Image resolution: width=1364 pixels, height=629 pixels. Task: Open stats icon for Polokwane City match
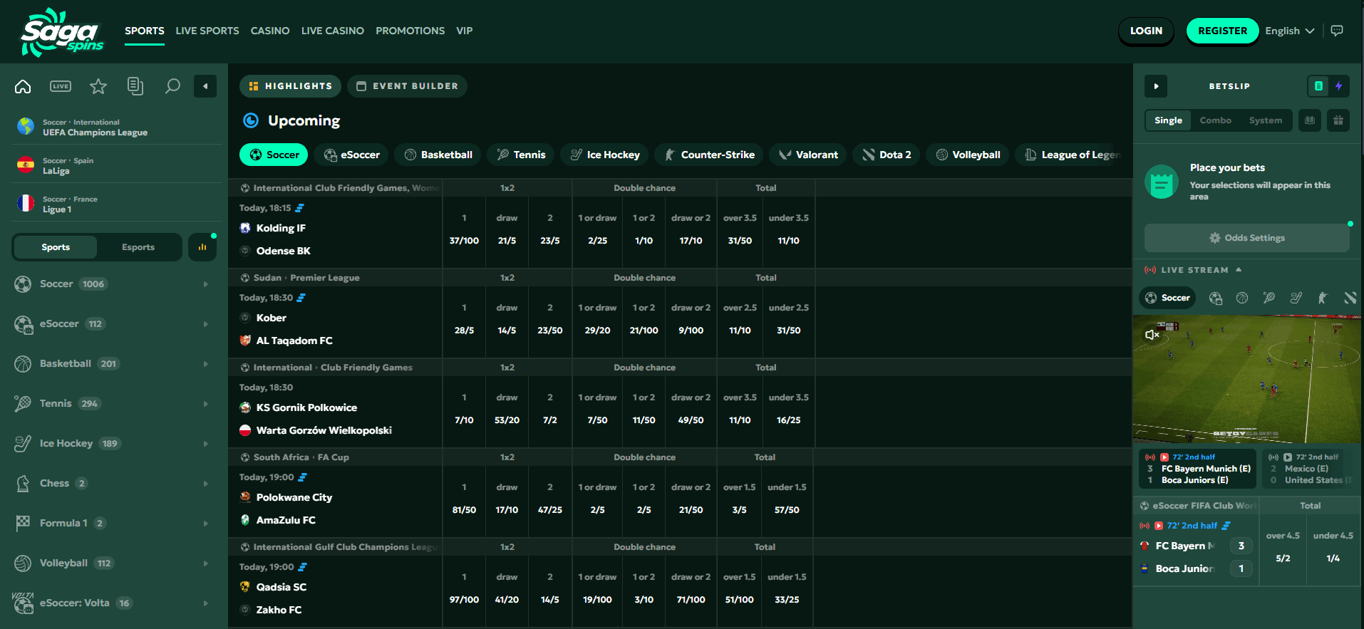302,477
